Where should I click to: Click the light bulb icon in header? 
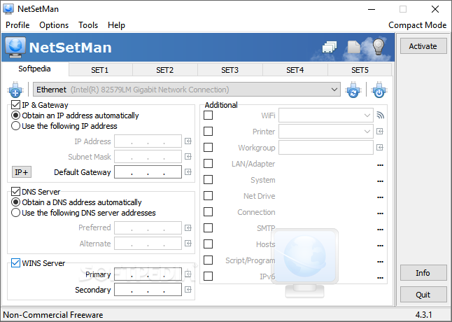379,46
